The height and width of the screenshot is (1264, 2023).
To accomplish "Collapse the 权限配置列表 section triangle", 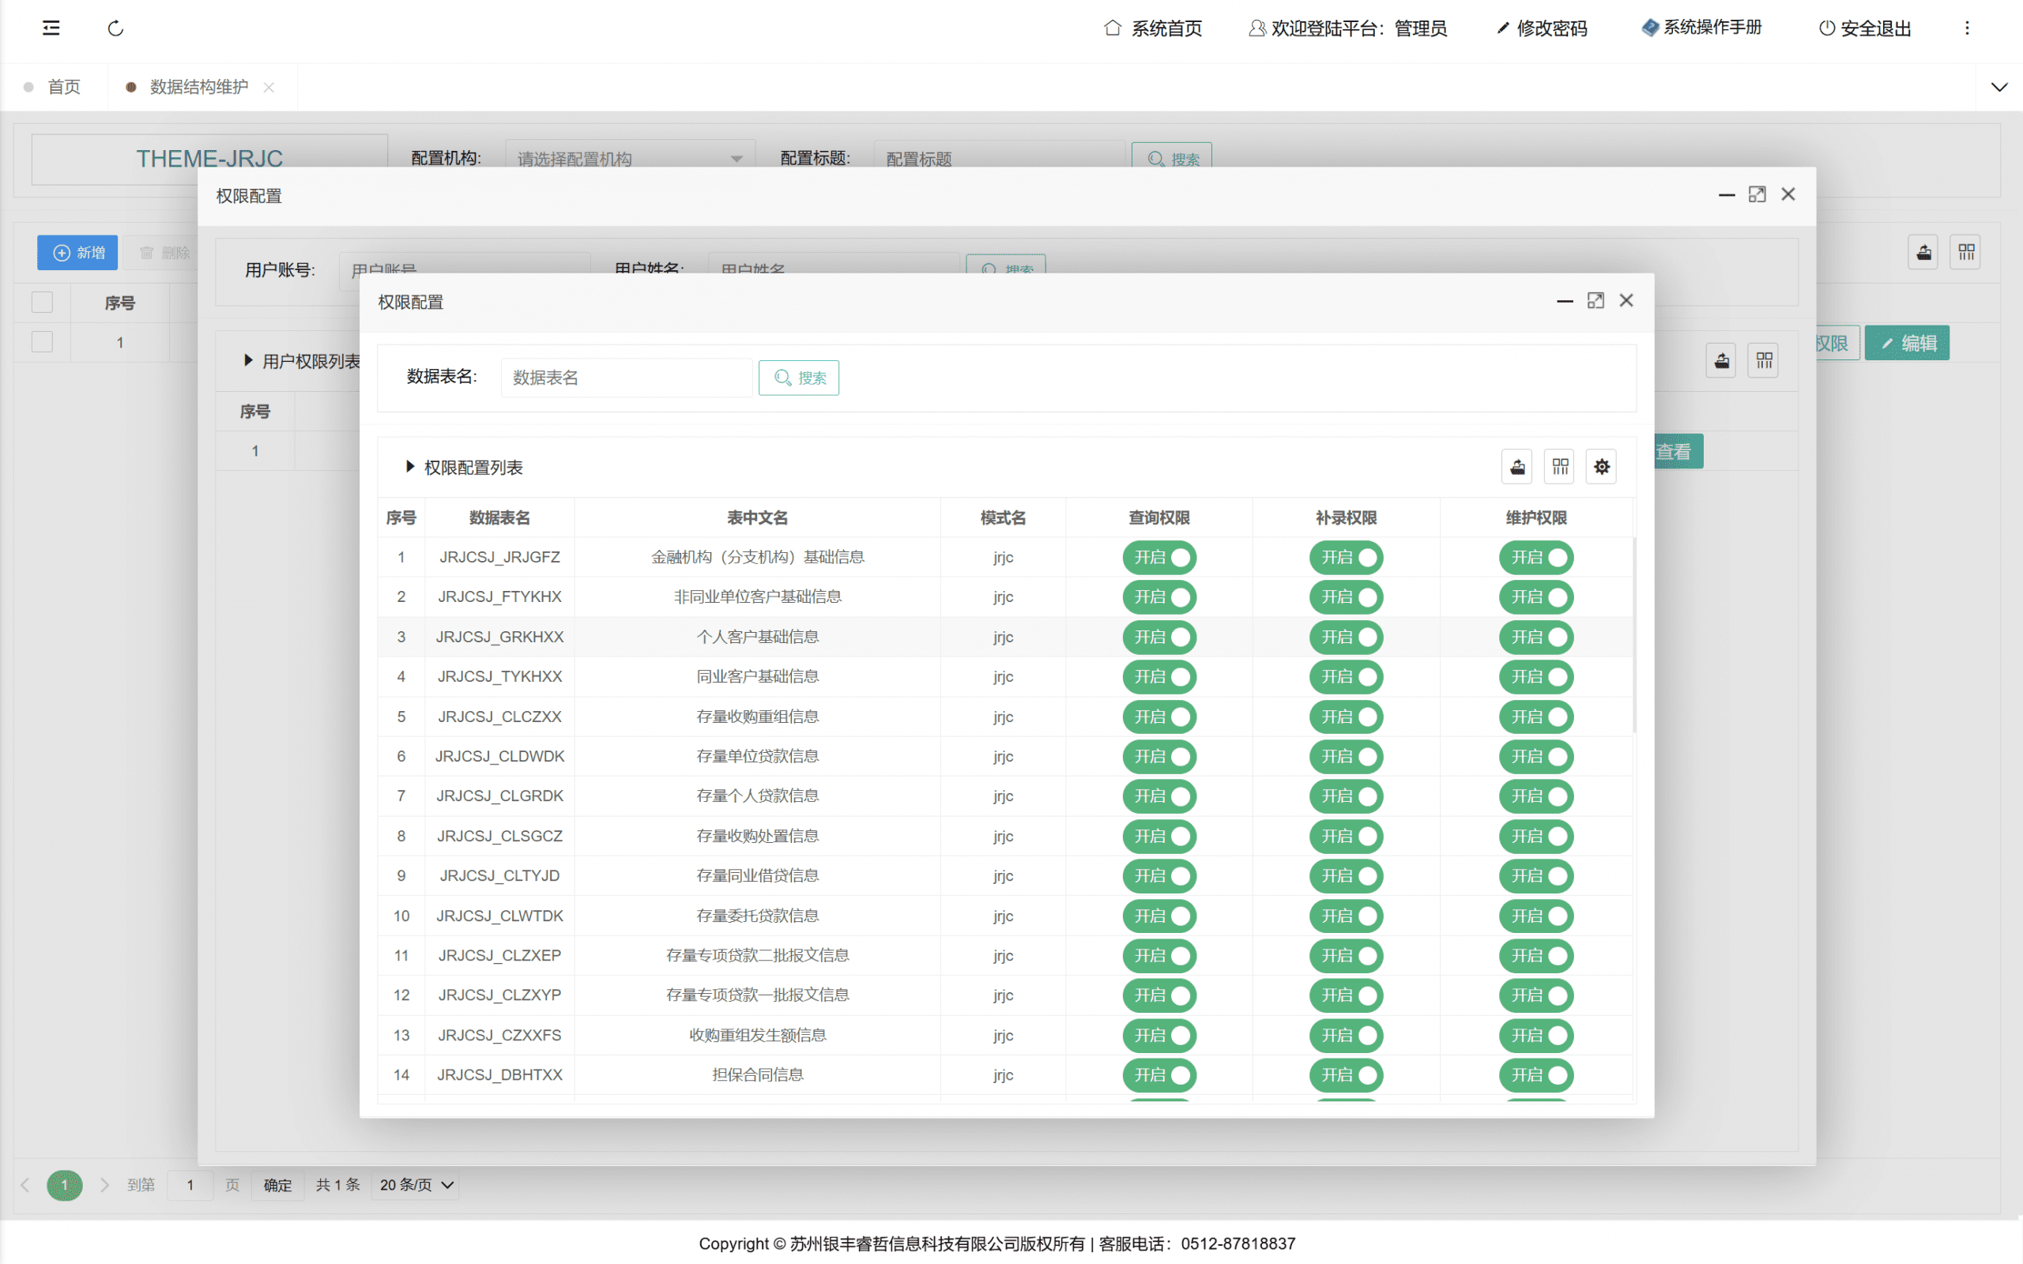I will (409, 466).
